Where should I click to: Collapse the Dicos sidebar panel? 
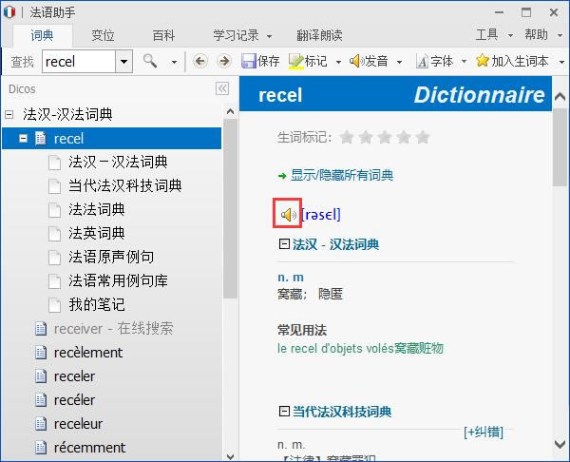222,88
